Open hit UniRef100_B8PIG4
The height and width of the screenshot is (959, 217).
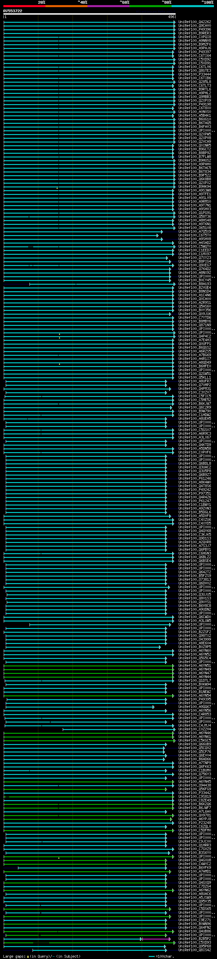pyautogui.click(x=194, y=261)
